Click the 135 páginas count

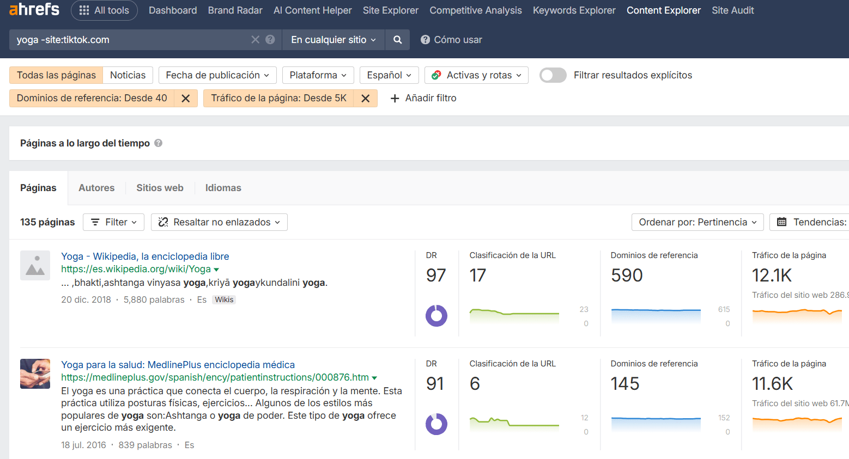coord(47,222)
